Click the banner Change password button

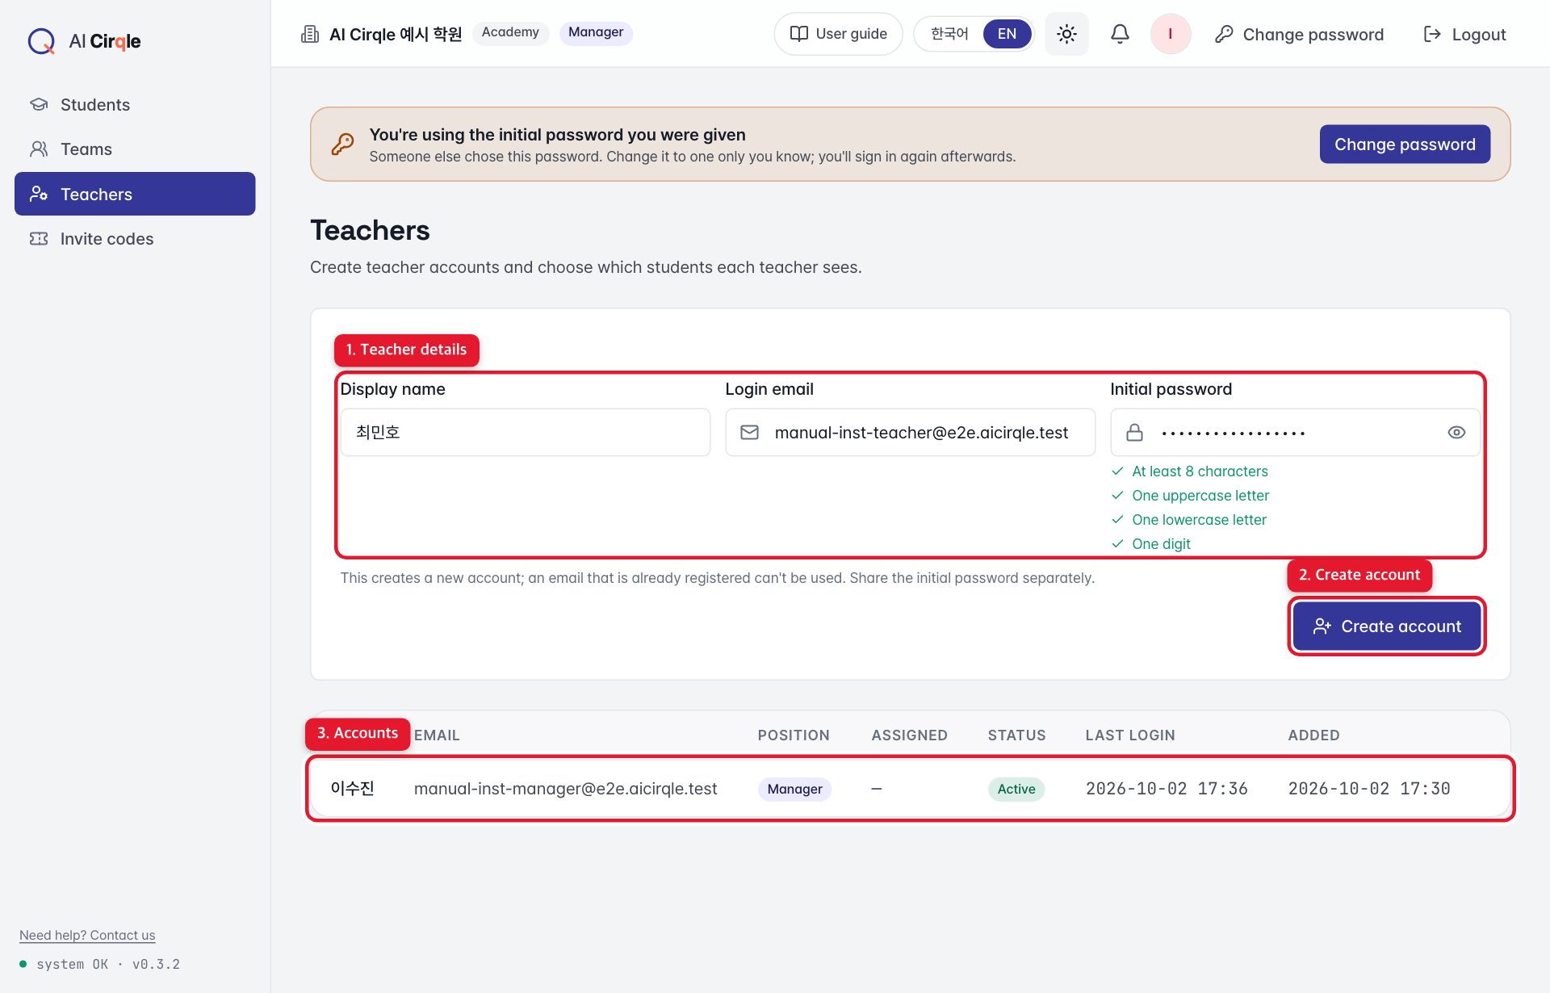pyautogui.click(x=1405, y=145)
